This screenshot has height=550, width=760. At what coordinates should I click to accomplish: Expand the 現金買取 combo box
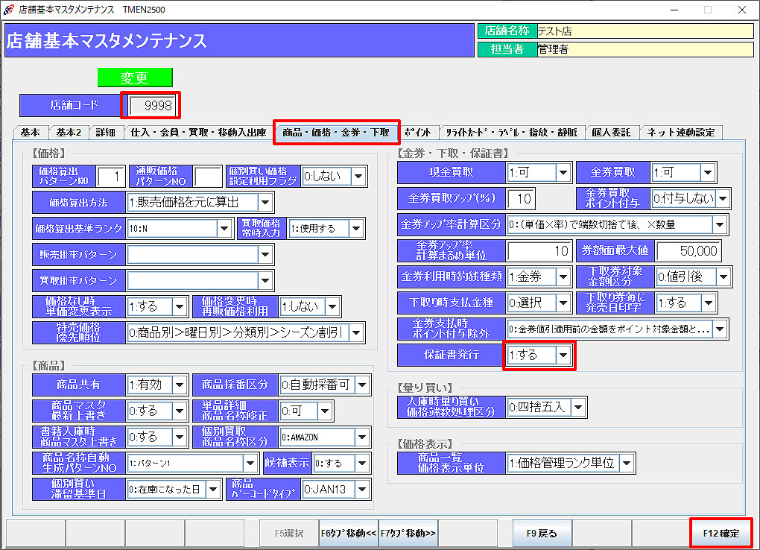click(x=563, y=173)
